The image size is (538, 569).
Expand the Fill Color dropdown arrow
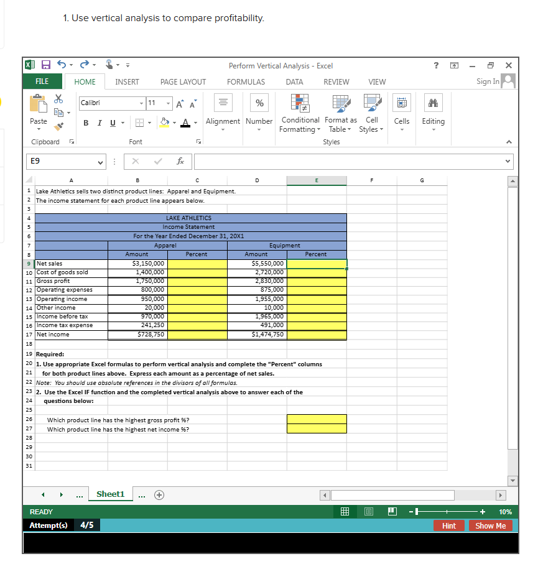(x=174, y=123)
